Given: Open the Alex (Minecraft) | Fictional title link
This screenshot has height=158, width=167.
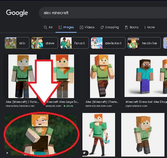Looking at the screenshot, I should 22,102.
